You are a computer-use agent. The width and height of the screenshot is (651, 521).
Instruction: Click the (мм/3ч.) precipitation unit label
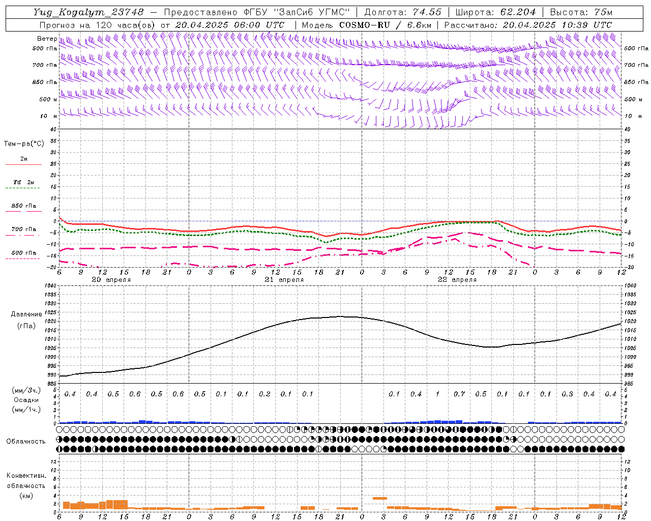click(x=26, y=390)
